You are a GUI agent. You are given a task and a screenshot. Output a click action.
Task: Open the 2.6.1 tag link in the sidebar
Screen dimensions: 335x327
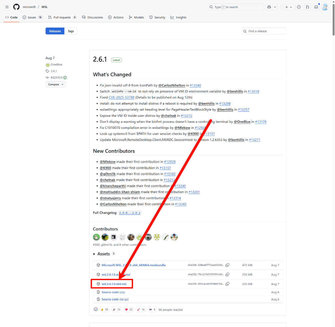click(x=54, y=71)
